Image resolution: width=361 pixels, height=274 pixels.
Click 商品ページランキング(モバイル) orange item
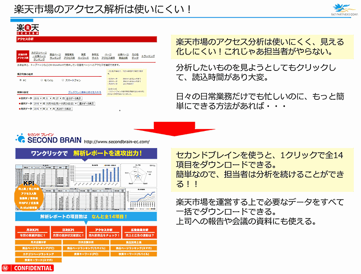click(x=86, y=248)
